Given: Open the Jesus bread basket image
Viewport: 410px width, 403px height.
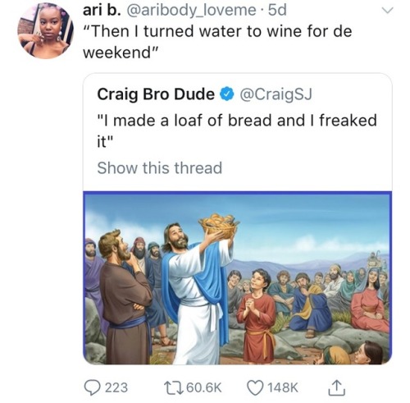Looking at the screenshot, I should [238, 277].
